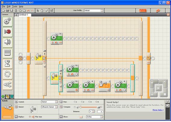Select the right Compare radio button
This screenshot has height=122, width=171.
tap(101, 107)
